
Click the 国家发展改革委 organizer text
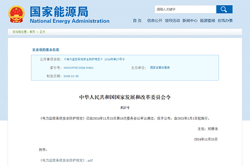[x=160, y=67]
